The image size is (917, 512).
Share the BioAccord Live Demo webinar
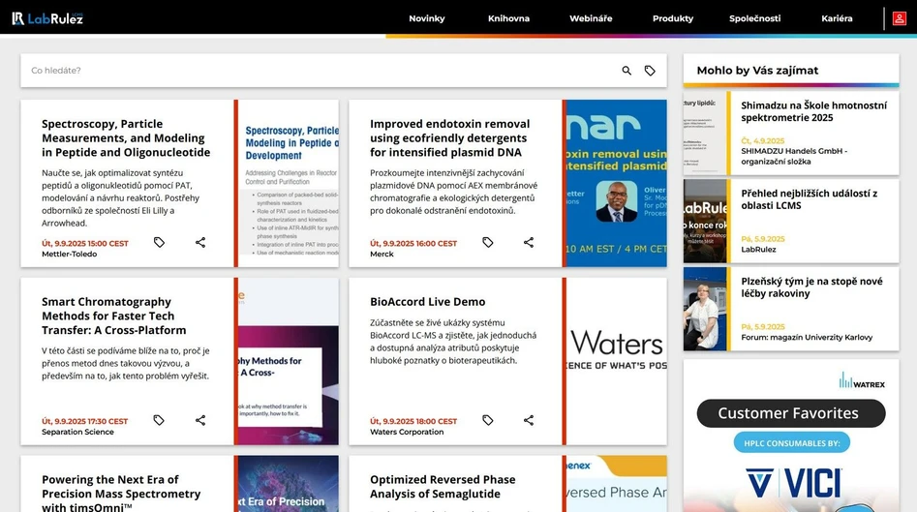pyautogui.click(x=529, y=420)
